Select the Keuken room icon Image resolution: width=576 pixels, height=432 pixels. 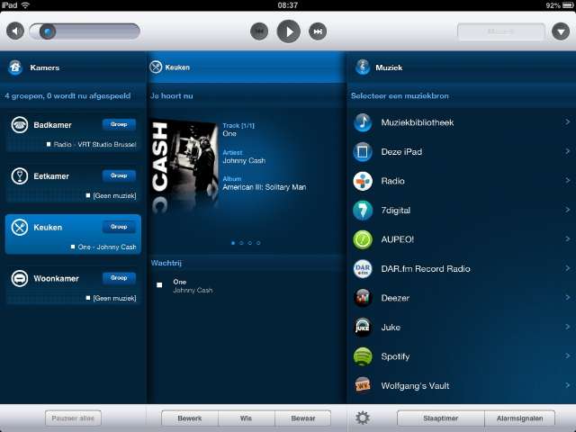pyautogui.click(x=20, y=228)
